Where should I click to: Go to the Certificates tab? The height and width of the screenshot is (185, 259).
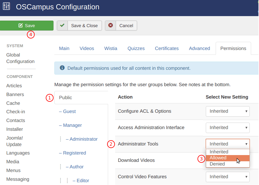pyautogui.click(x=167, y=48)
